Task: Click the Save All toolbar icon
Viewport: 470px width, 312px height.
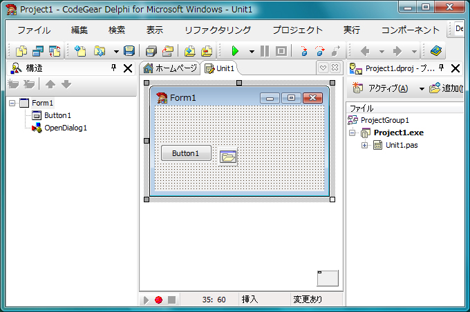Action: (151, 51)
